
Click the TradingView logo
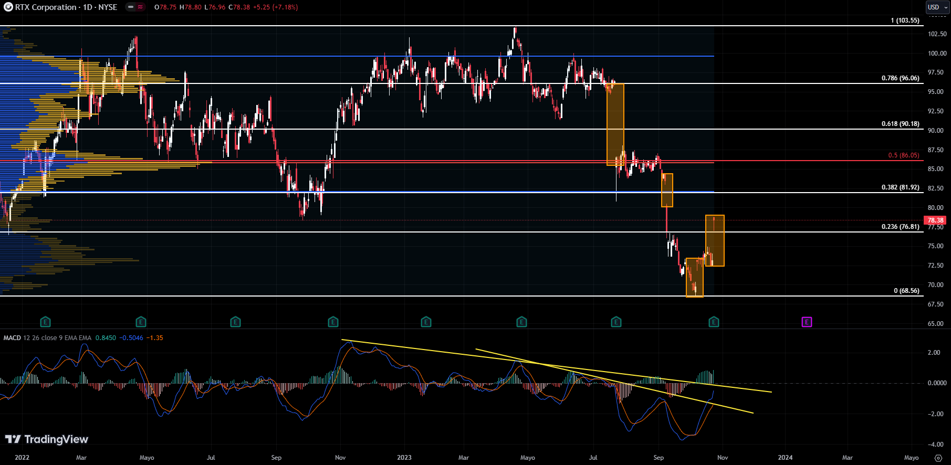[x=47, y=439]
